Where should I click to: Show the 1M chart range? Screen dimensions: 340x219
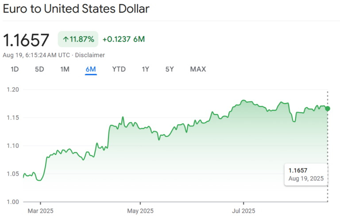click(x=65, y=69)
